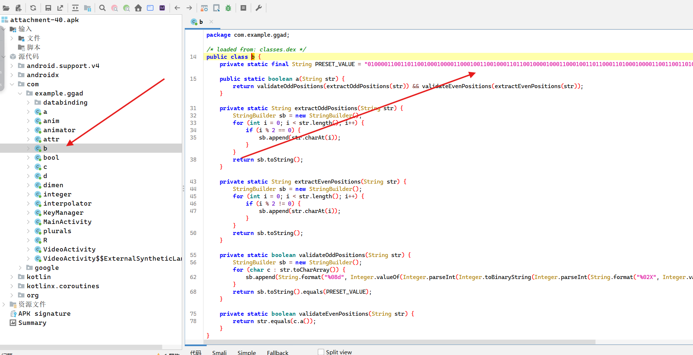Viewport: 693px width, 355px height.
Task: Navigate back with left arrow
Action: 177,8
